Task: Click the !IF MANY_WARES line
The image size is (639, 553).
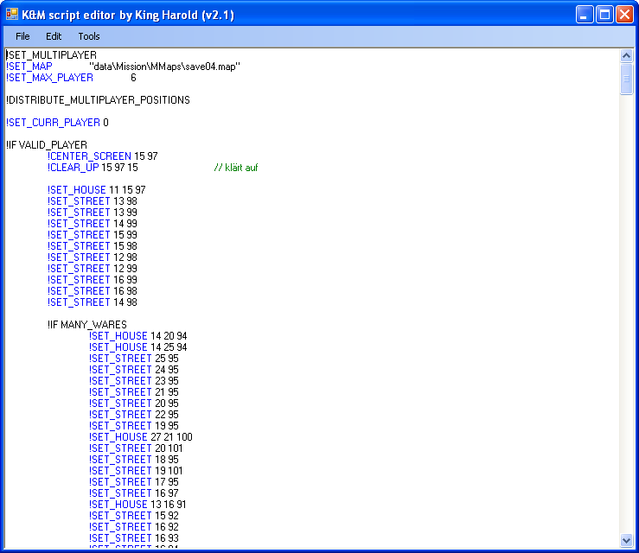Action: click(87, 325)
